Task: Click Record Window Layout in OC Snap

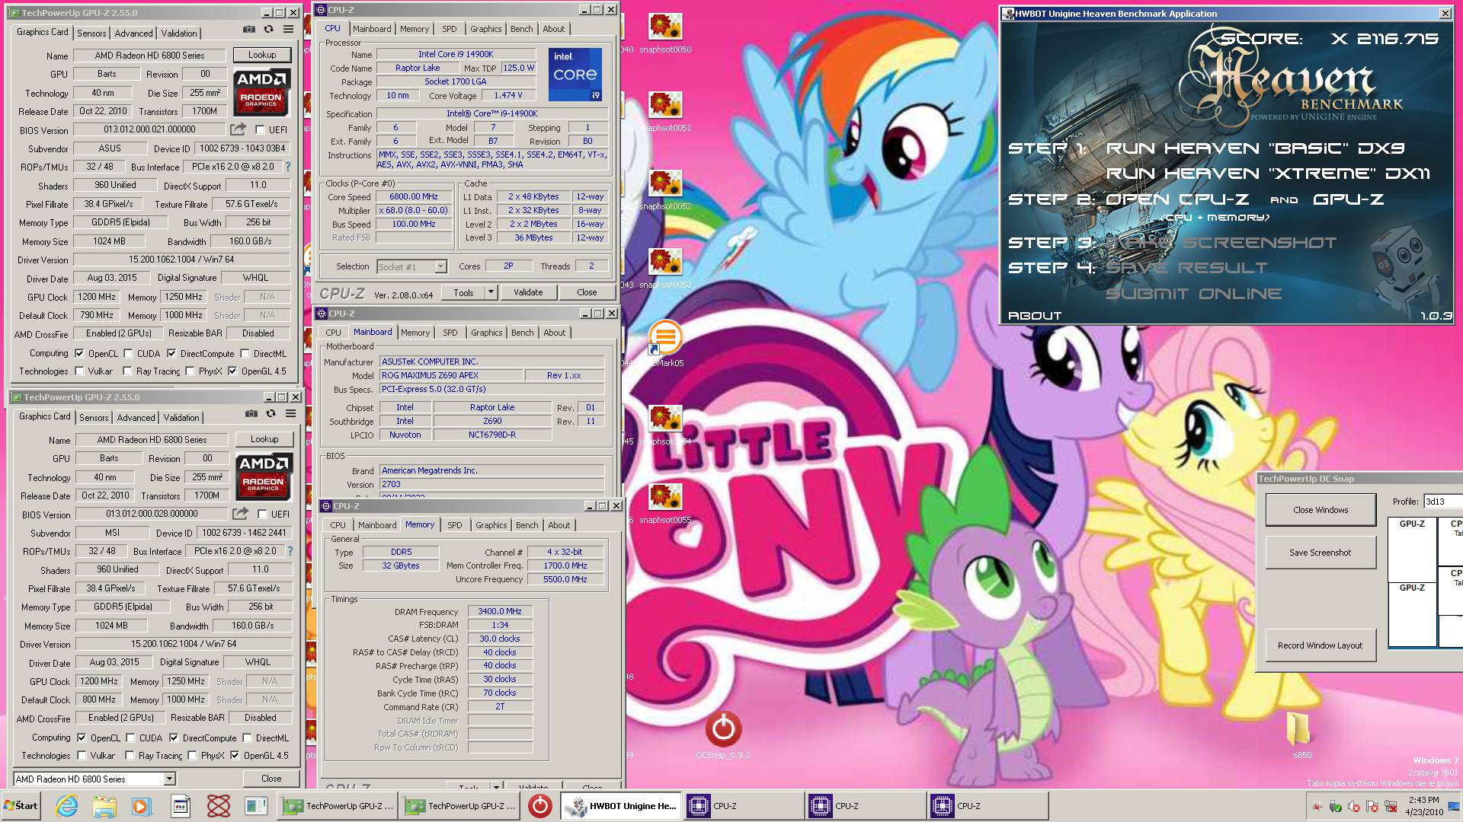Action: pos(1321,645)
